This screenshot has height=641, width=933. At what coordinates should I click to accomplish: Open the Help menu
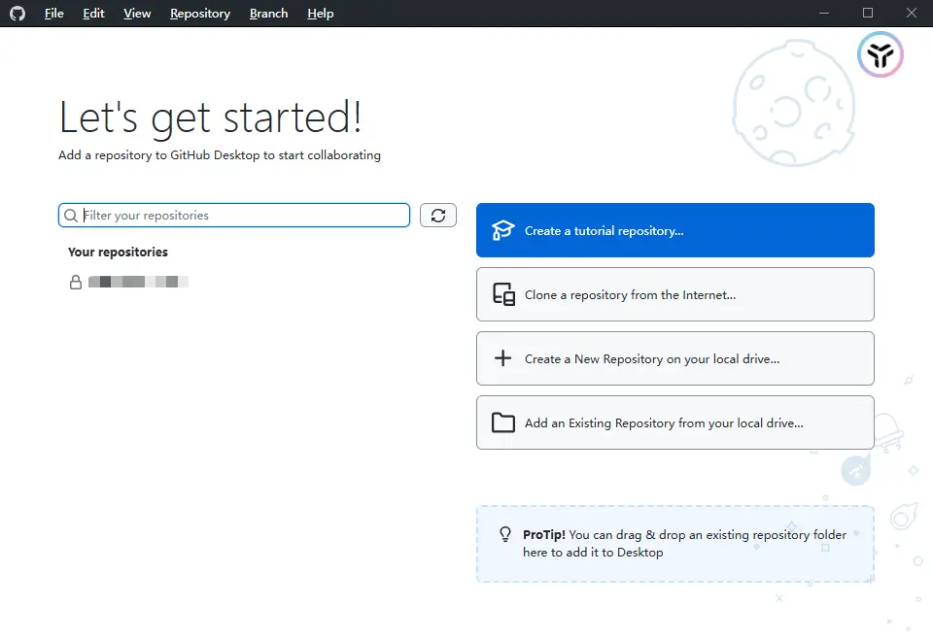point(320,13)
